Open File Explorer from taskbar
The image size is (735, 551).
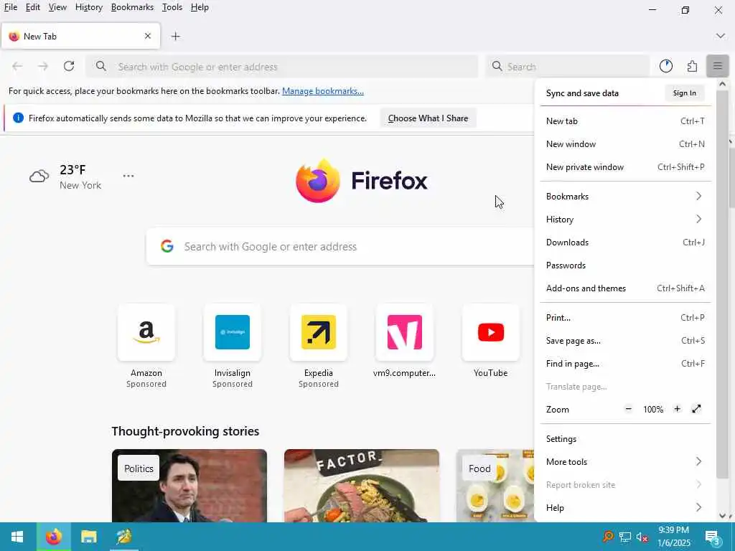[88, 537]
